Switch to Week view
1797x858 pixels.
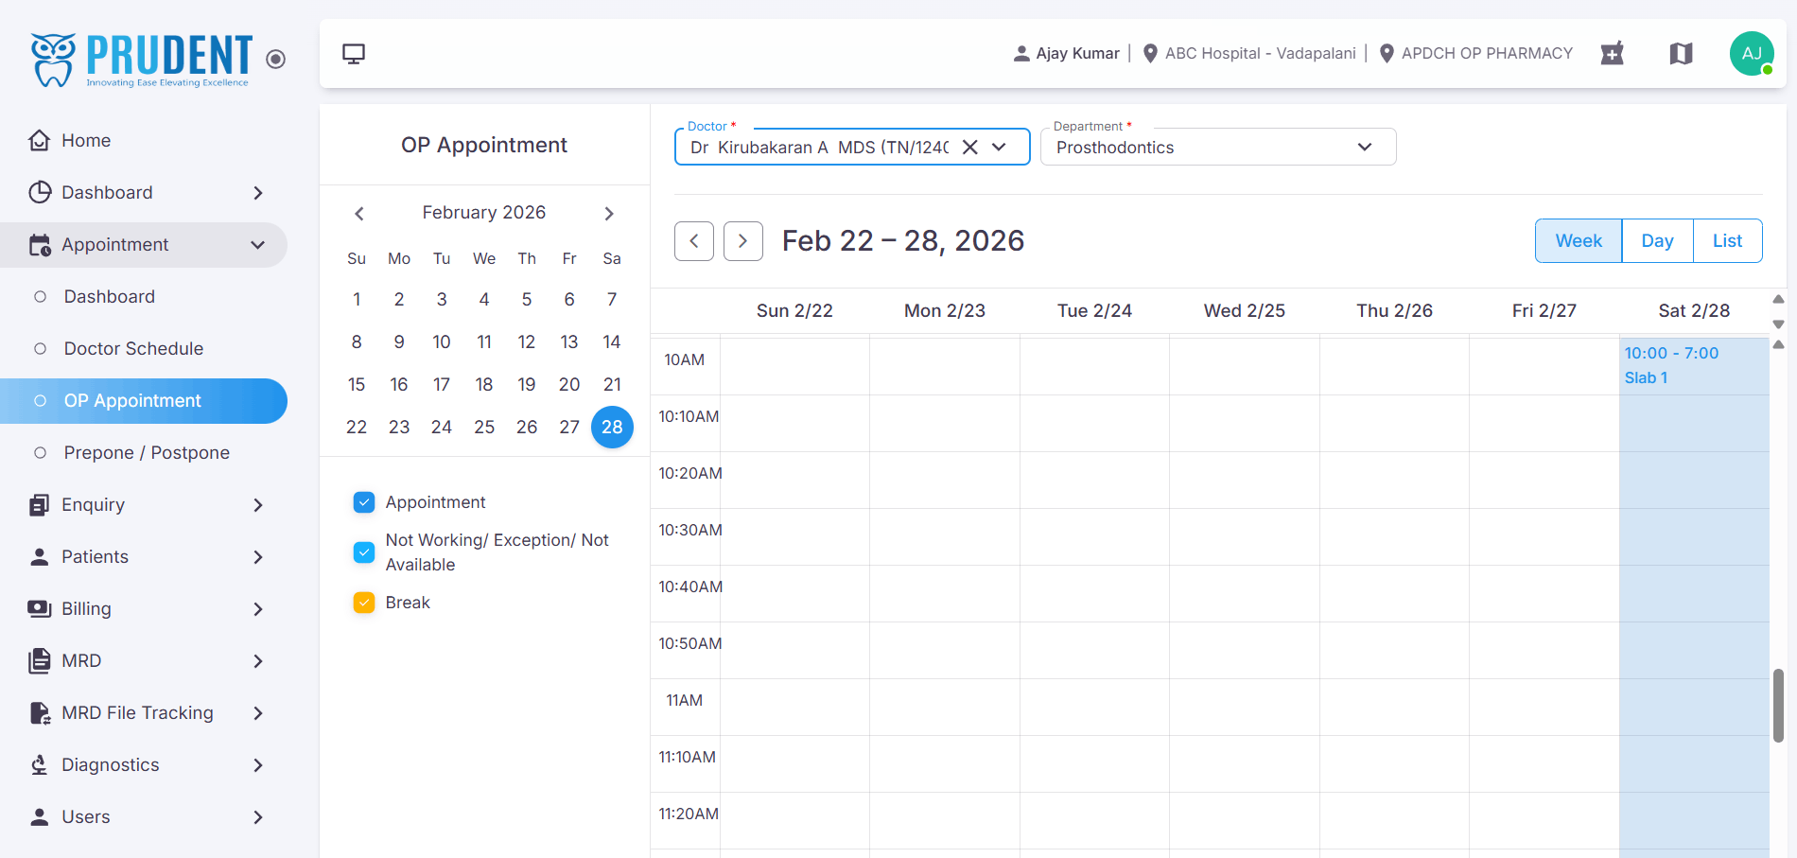(x=1579, y=241)
